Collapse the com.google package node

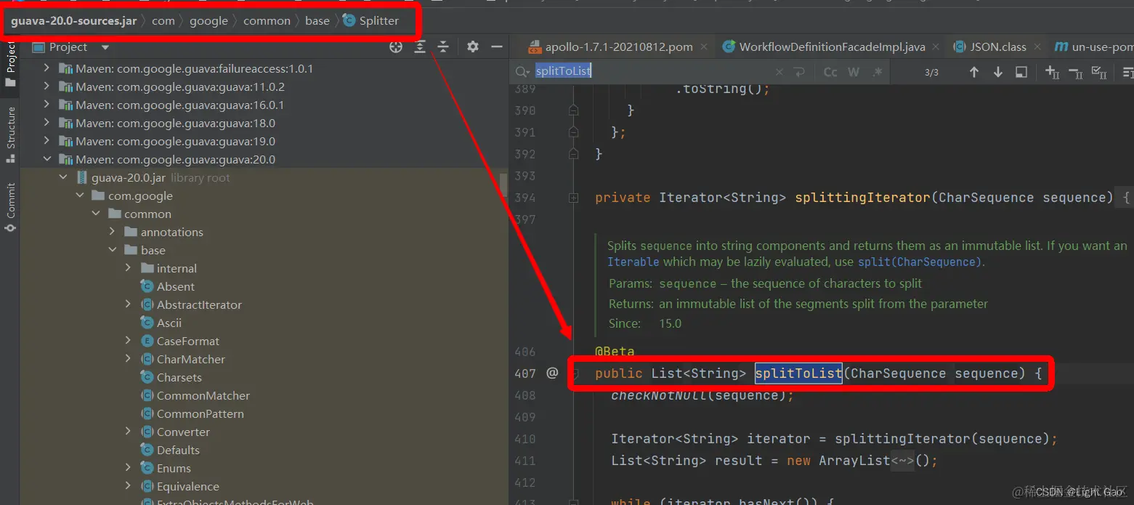pyautogui.click(x=79, y=195)
